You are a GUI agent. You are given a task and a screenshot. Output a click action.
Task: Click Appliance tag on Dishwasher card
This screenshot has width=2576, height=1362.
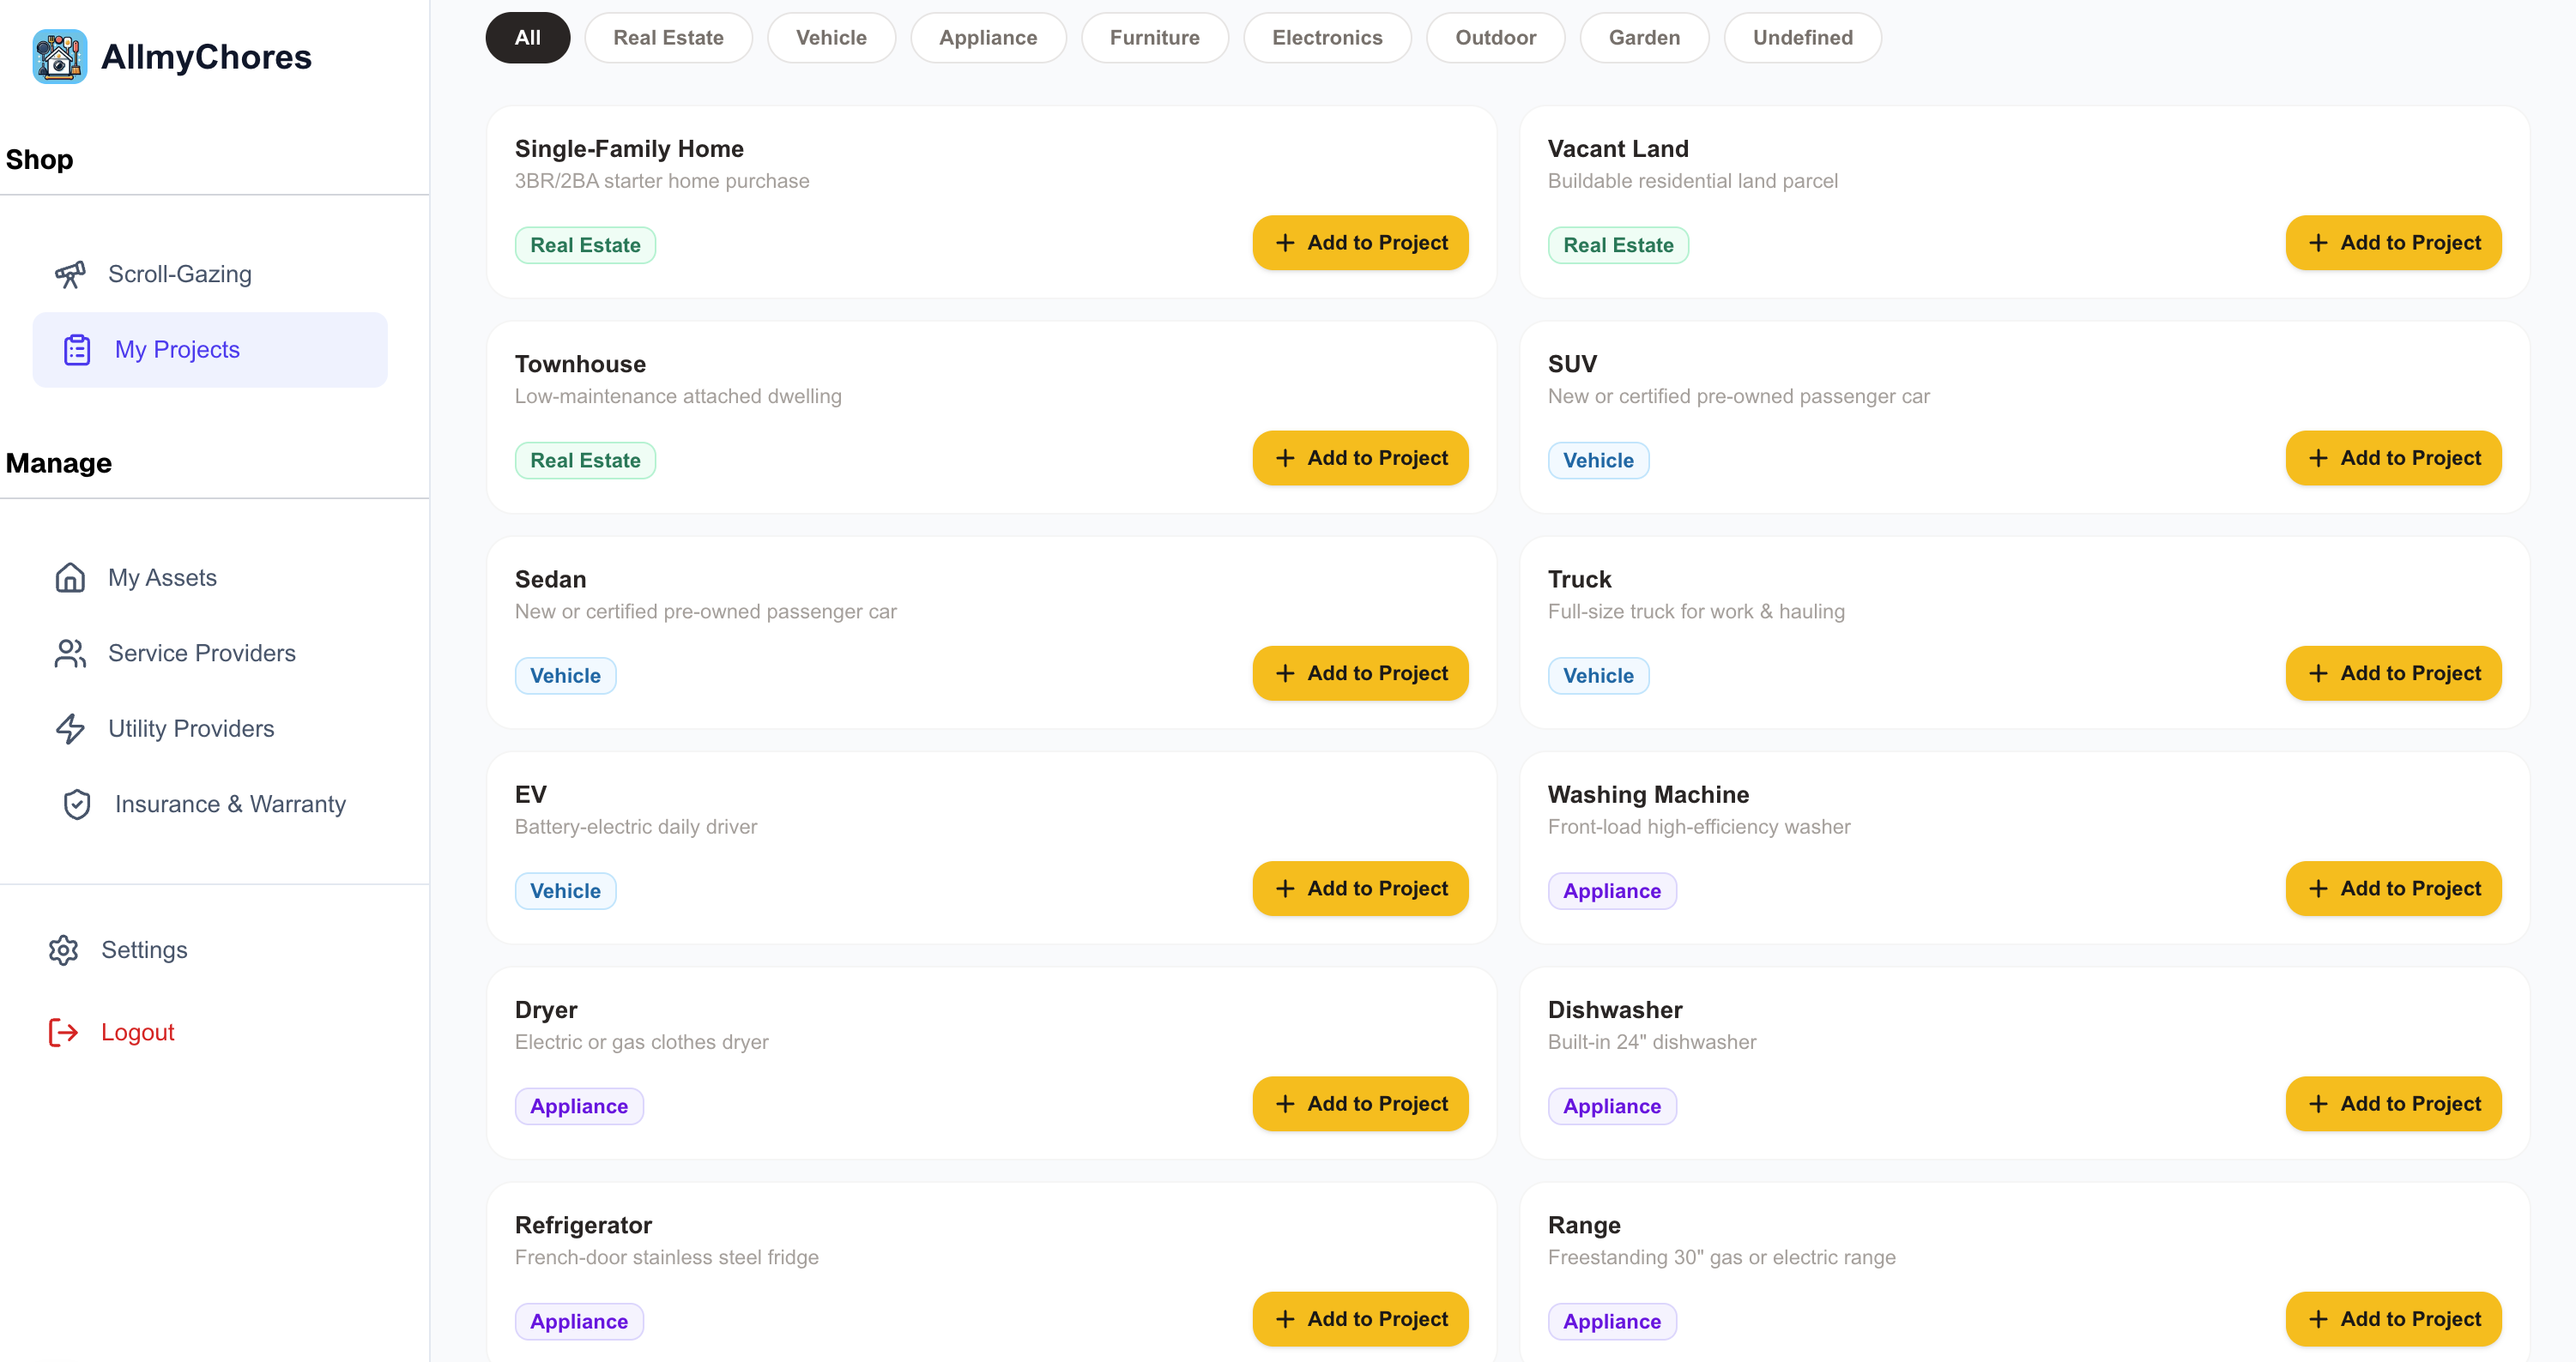coord(1612,1106)
